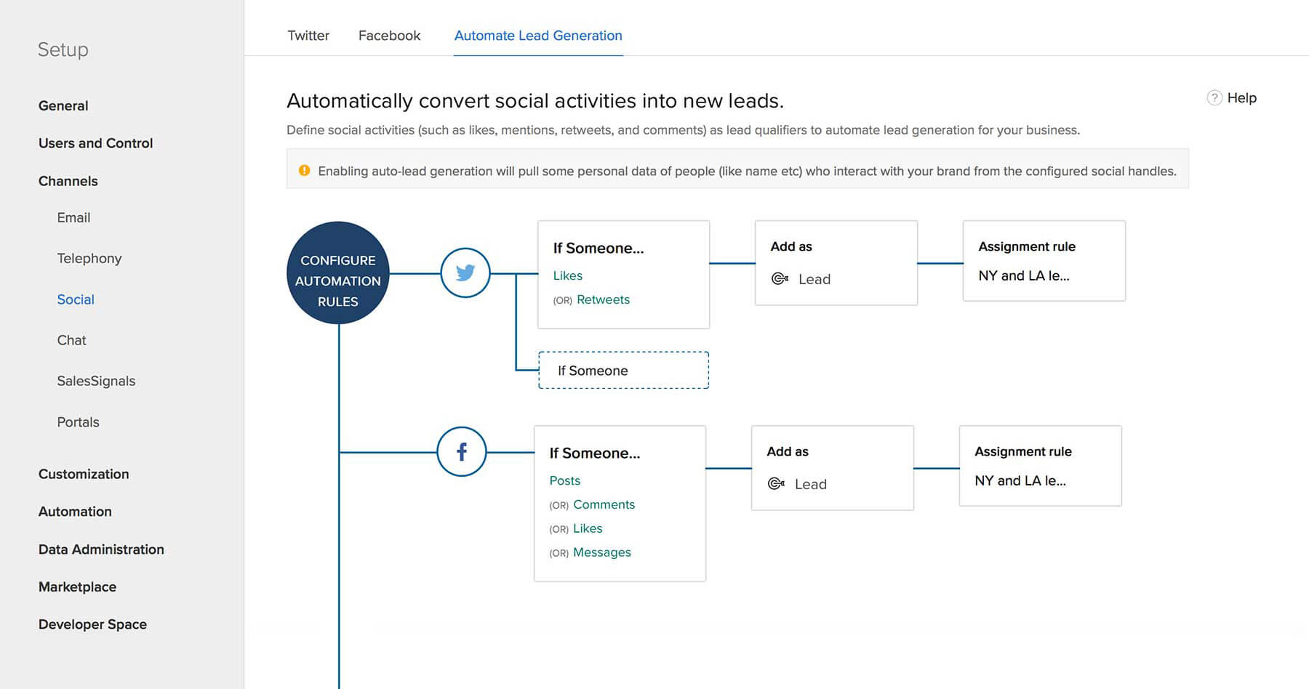The width and height of the screenshot is (1309, 689).
Task: Open Telephony channel settings
Action: pos(89,258)
